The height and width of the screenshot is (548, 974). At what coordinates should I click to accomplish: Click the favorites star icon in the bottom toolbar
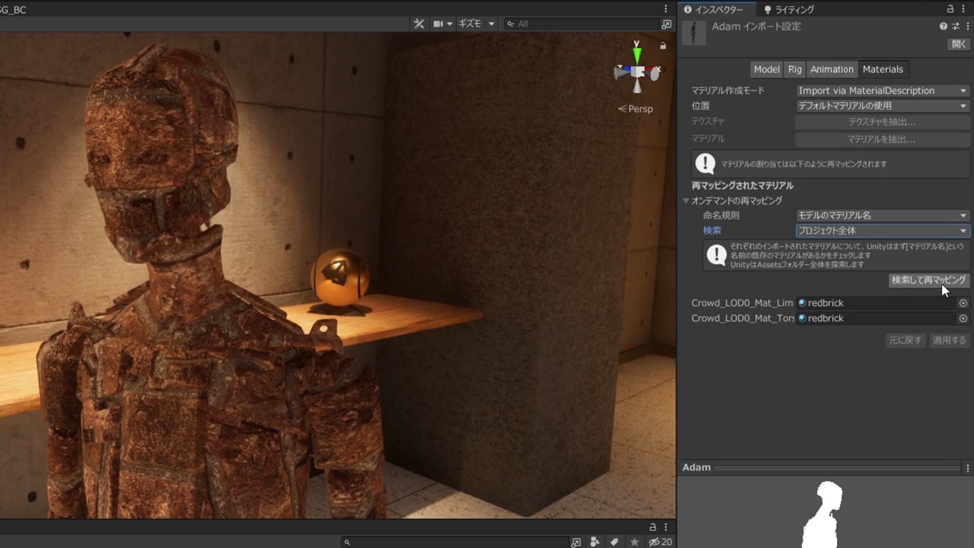pos(635,542)
